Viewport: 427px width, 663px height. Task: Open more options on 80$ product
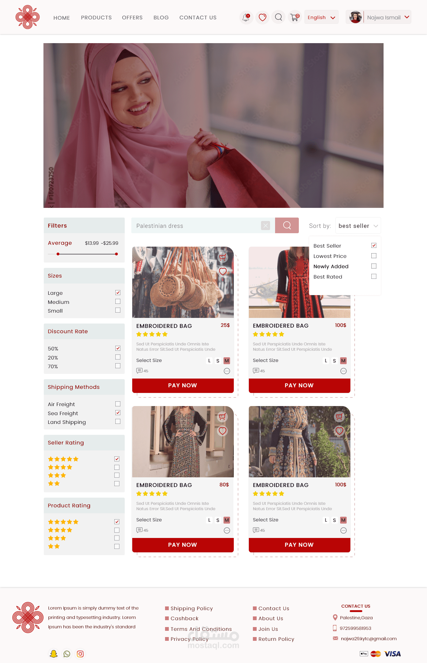coord(227,530)
